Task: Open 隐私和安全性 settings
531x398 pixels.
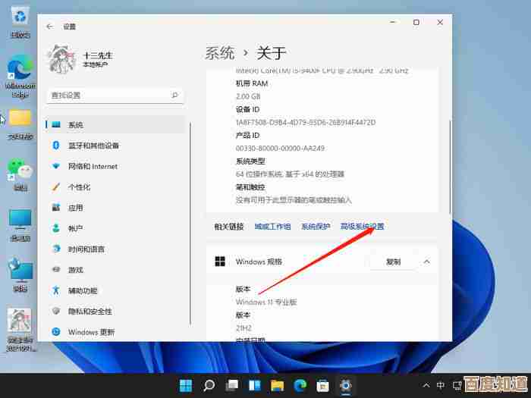Action: [90, 311]
